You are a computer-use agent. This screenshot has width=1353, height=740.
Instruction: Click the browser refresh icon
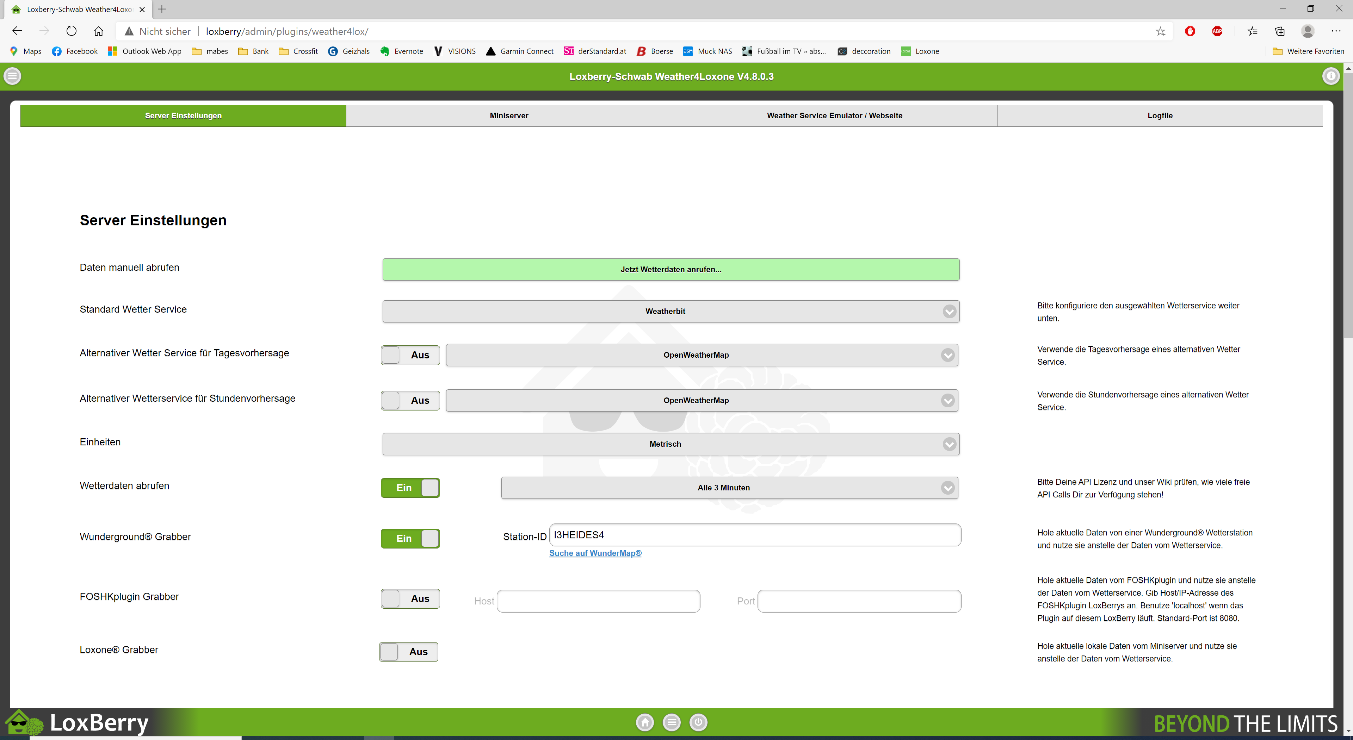coord(72,31)
